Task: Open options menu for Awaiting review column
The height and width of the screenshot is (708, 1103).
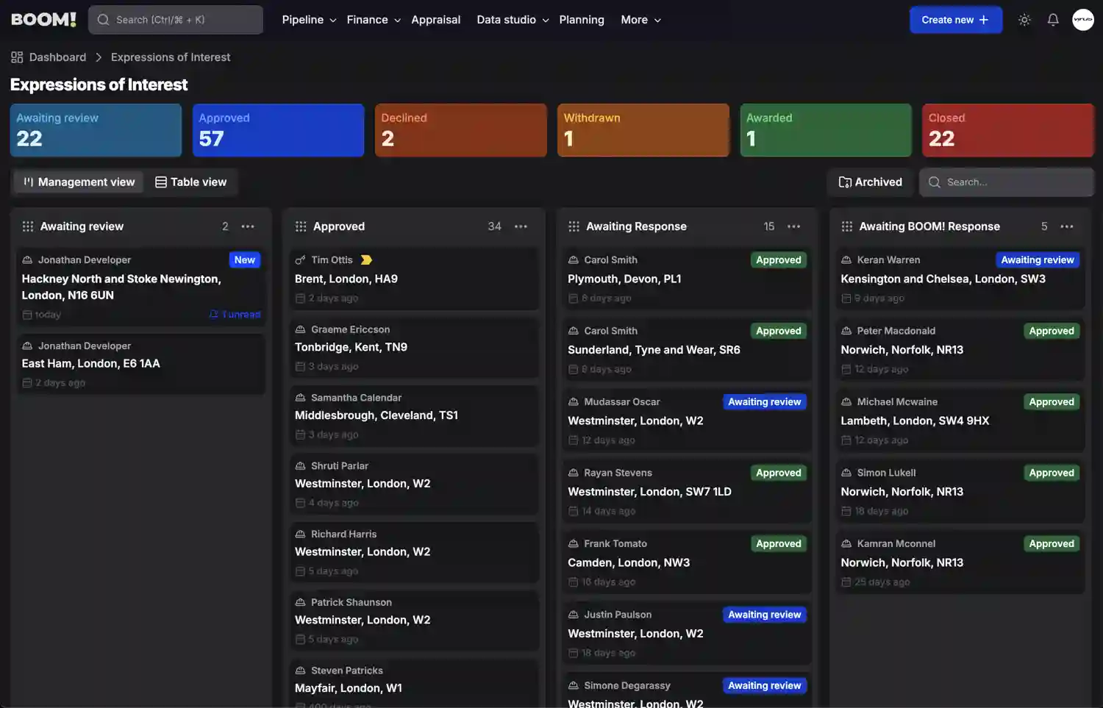Action: 248,226
